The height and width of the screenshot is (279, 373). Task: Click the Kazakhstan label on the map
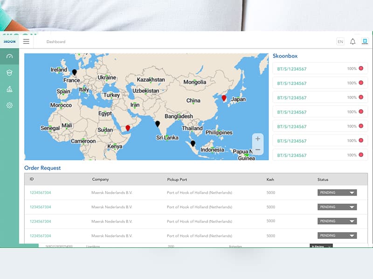[151, 80]
